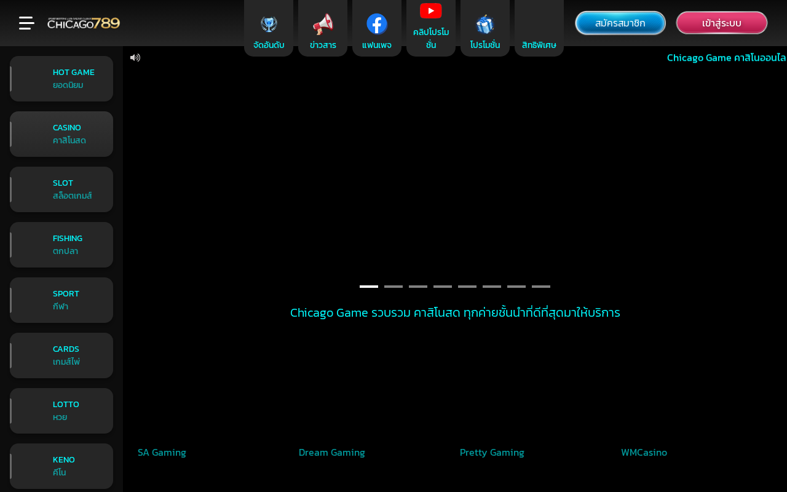Click heading 'Chicago Game รวบรวม คาสิโนสด'

pos(455,312)
